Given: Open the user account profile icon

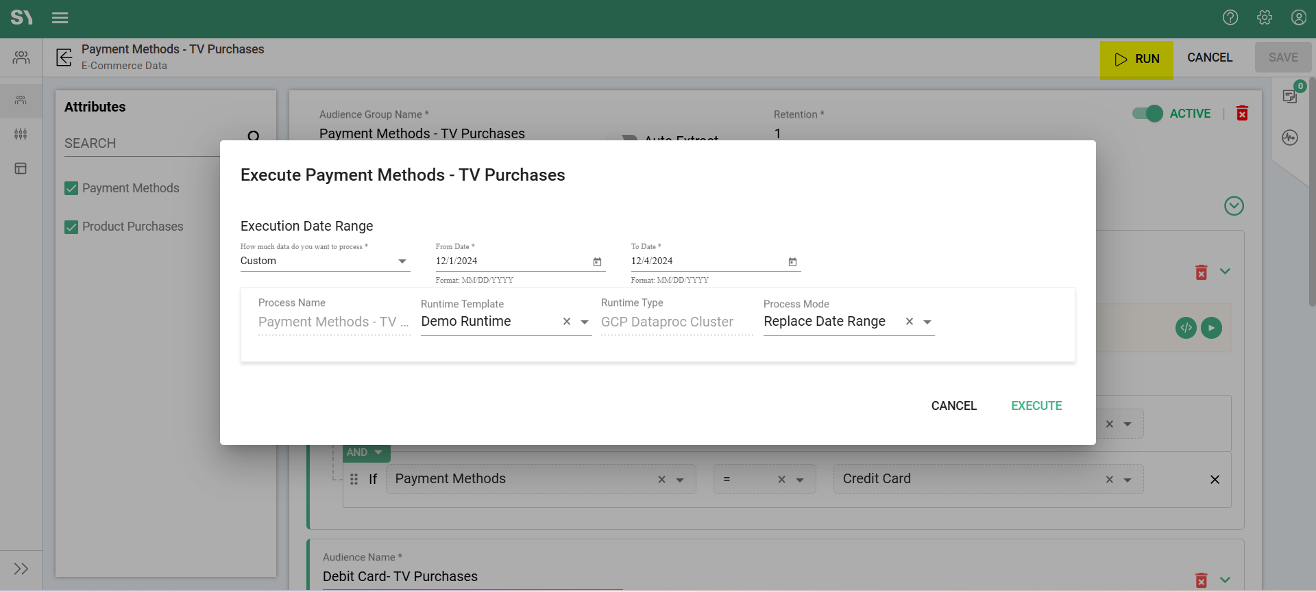Looking at the screenshot, I should click(1298, 18).
